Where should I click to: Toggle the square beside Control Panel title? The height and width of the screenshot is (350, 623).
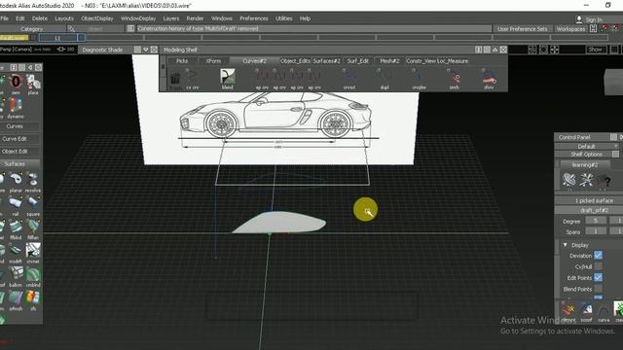[614, 137]
